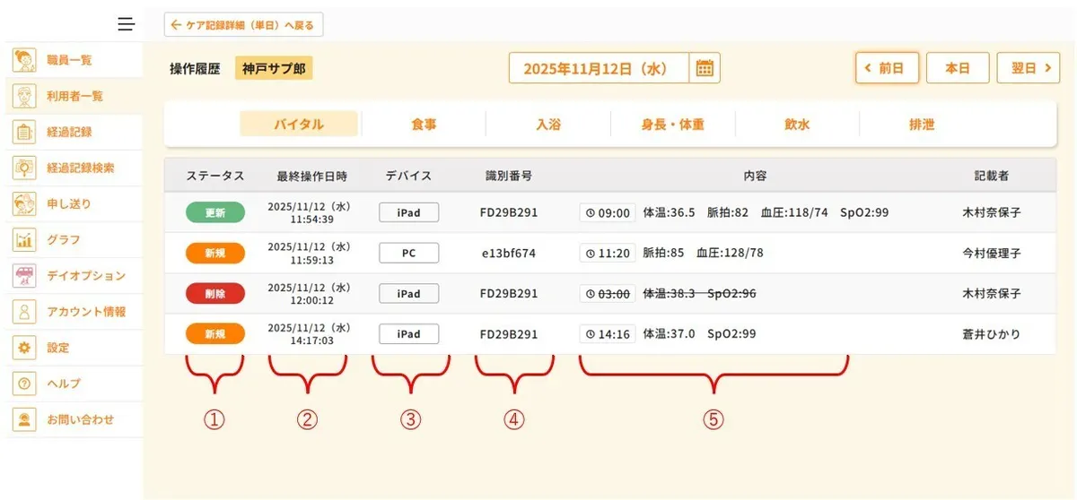Select the 排泄 tab
Screen dimensions: 1077x500
tap(921, 125)
